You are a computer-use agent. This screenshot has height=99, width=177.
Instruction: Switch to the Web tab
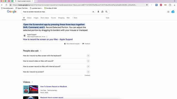(x=68, y=18)
